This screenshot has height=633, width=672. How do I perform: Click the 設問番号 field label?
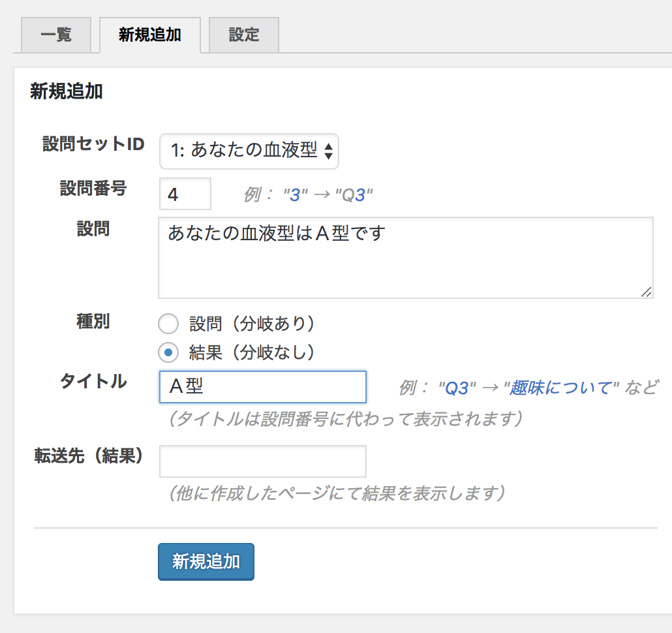click(93, 189)
